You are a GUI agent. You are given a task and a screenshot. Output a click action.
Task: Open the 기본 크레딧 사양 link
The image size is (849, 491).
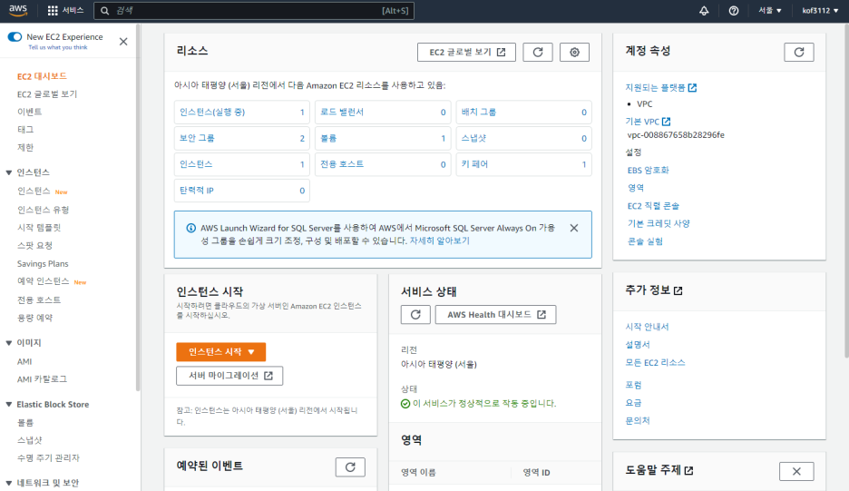tap(659, 223)
